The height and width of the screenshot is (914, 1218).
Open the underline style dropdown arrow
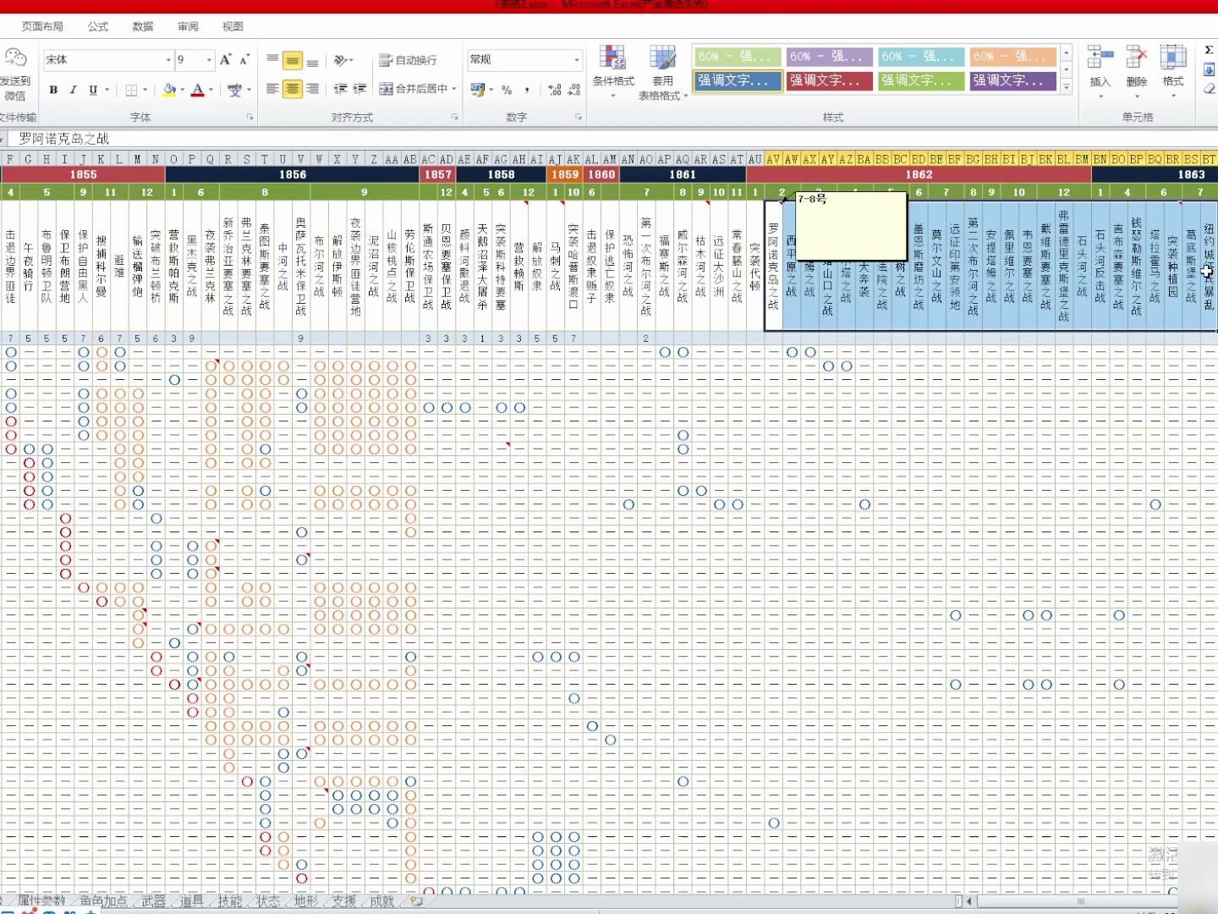pos(107,90)
